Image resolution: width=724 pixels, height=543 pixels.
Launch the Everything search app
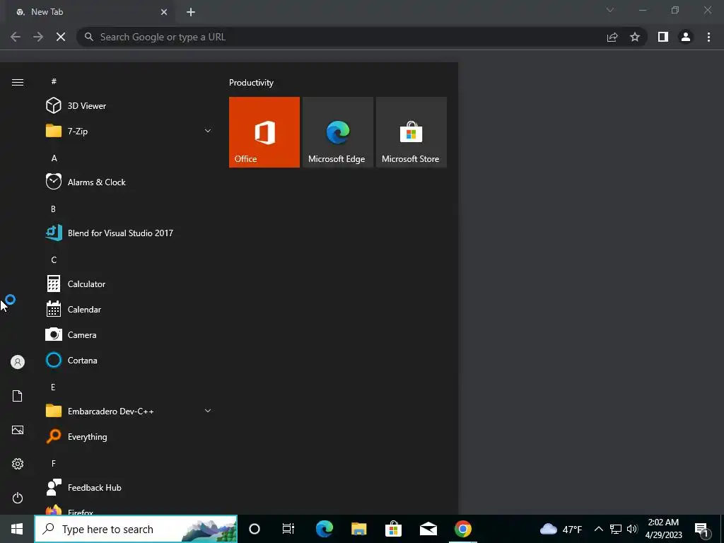pos(129,436)
